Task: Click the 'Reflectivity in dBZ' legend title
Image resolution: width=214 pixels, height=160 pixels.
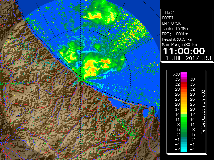Action: [203, 112]
